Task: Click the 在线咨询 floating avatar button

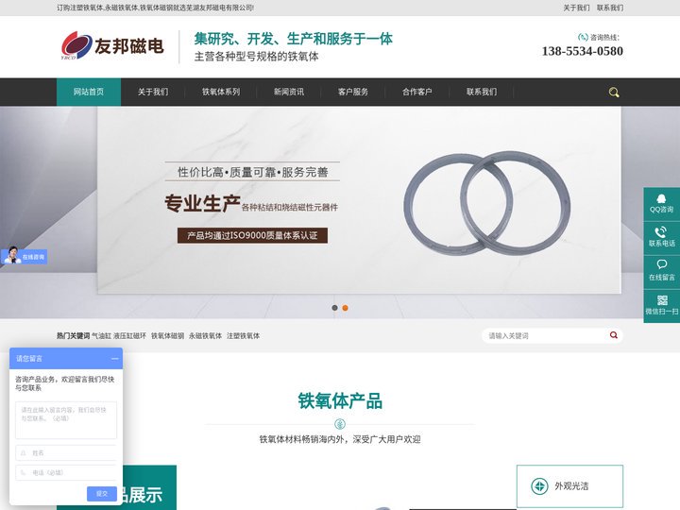Action: (24, 255)
